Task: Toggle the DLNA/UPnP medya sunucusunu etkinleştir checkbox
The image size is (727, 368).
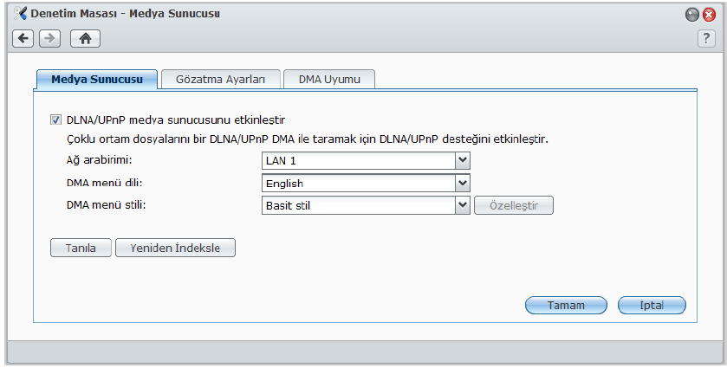Action: point(56,120)
